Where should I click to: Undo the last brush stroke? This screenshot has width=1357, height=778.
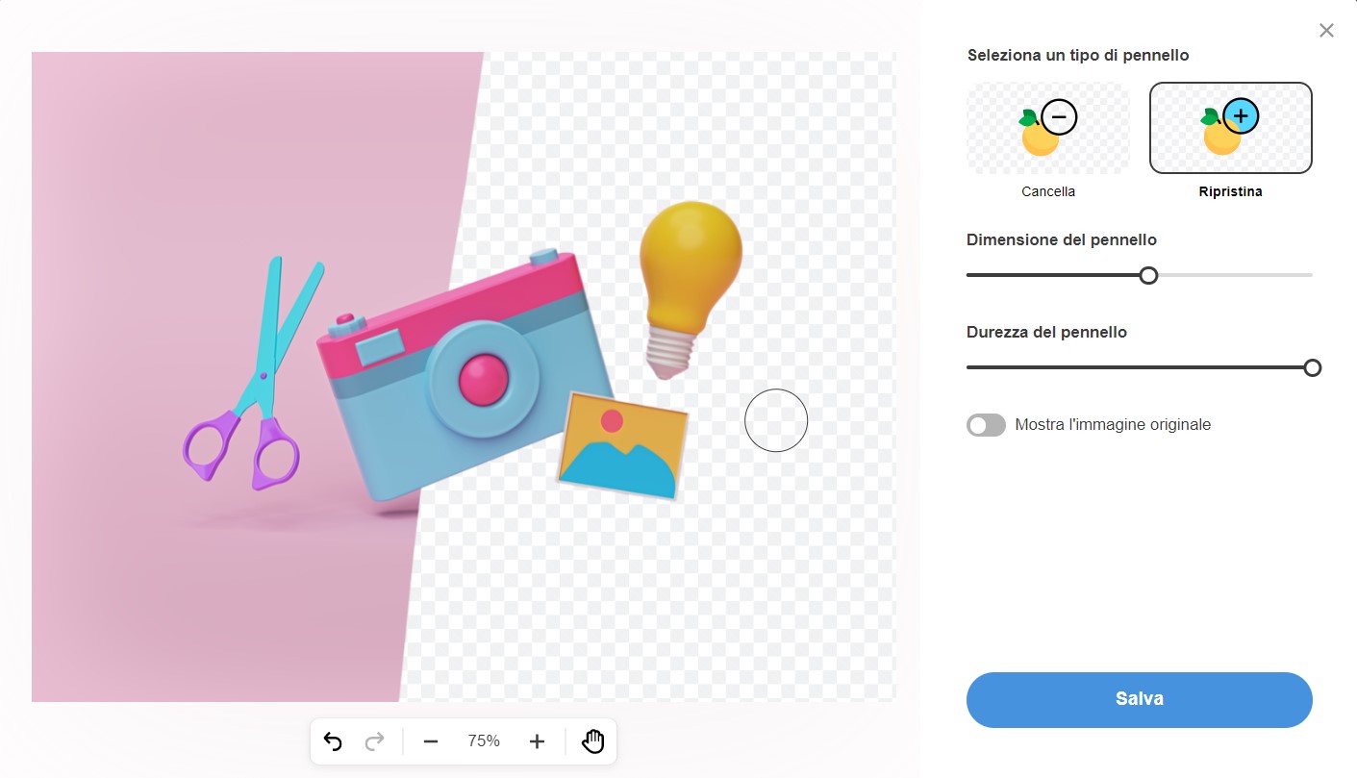333,741
